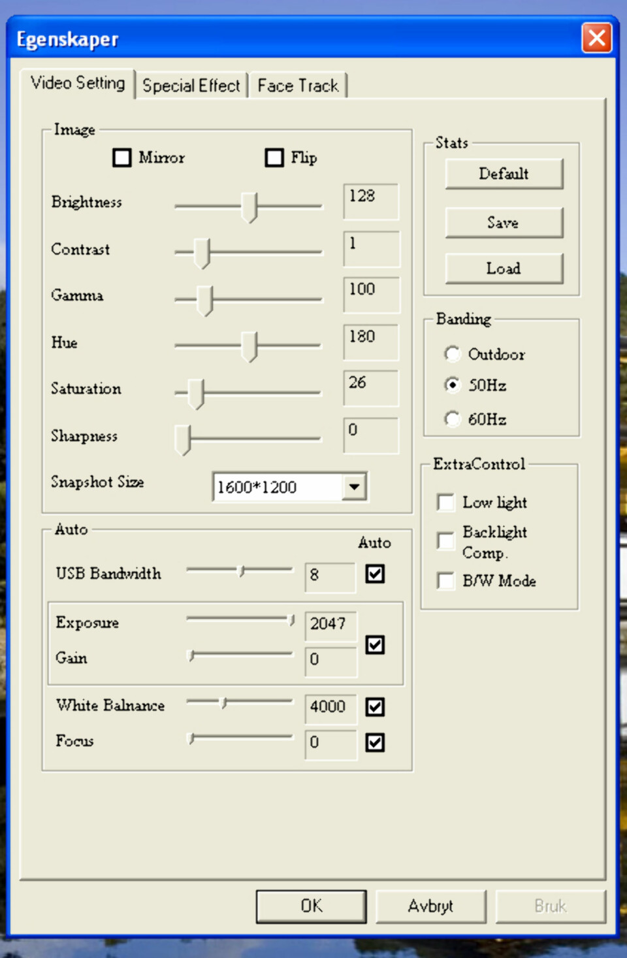Click the Focus slider

240,738
